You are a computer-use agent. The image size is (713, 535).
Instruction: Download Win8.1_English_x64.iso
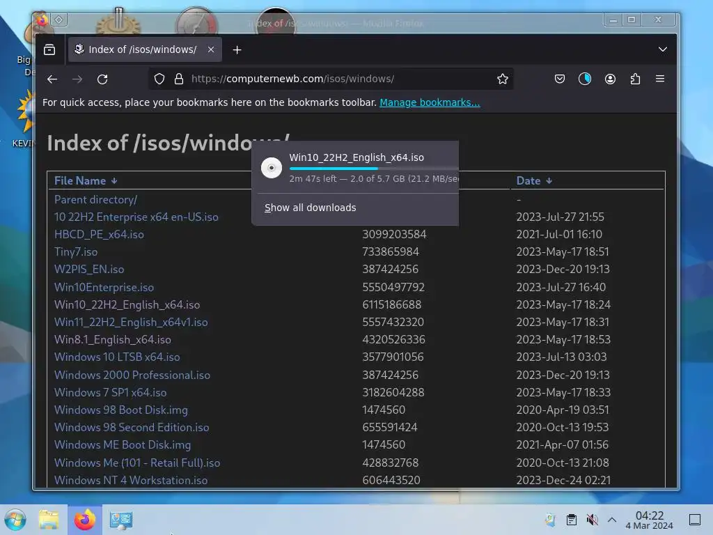point(112,340)
